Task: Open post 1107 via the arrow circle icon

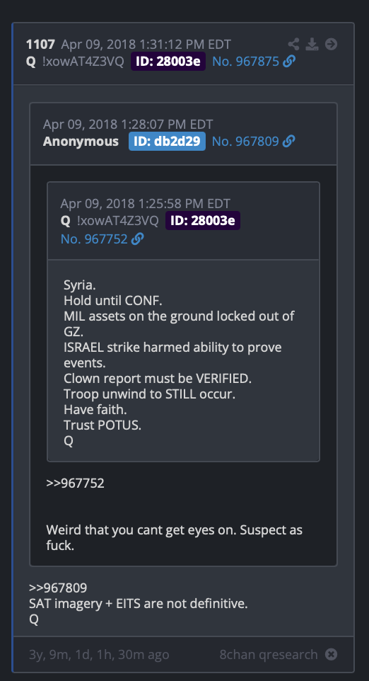Action: [332, 44]
